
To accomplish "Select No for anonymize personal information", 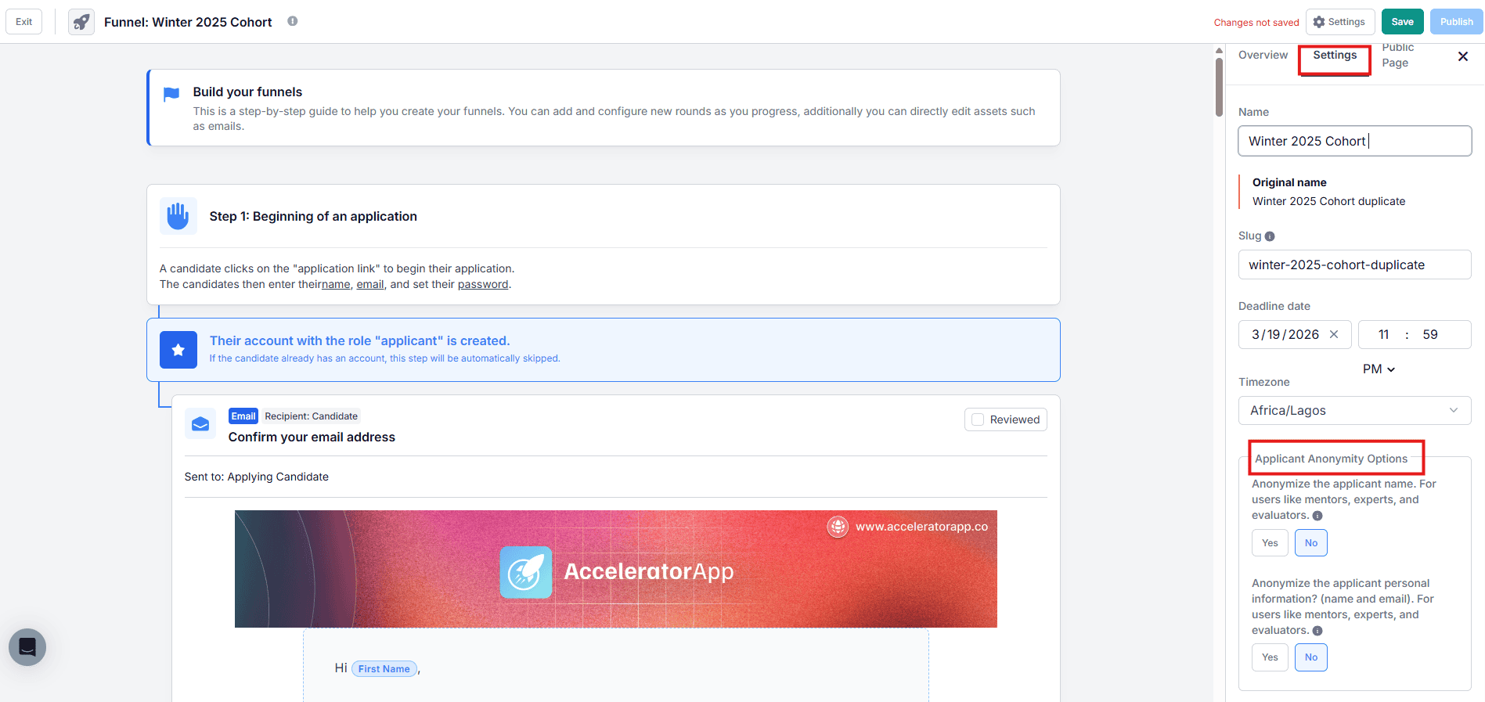I will click(x=1310, y=657).
